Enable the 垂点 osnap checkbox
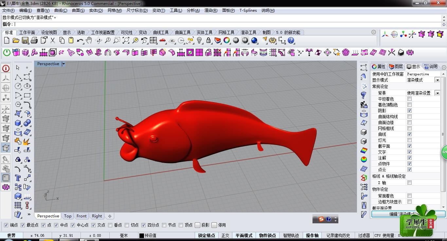This screenshot has width=447, height=241. coord(110,225)
